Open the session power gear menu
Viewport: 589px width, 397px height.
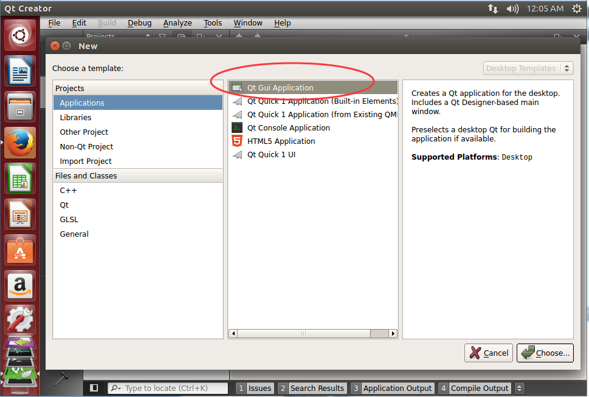(577, 8)
